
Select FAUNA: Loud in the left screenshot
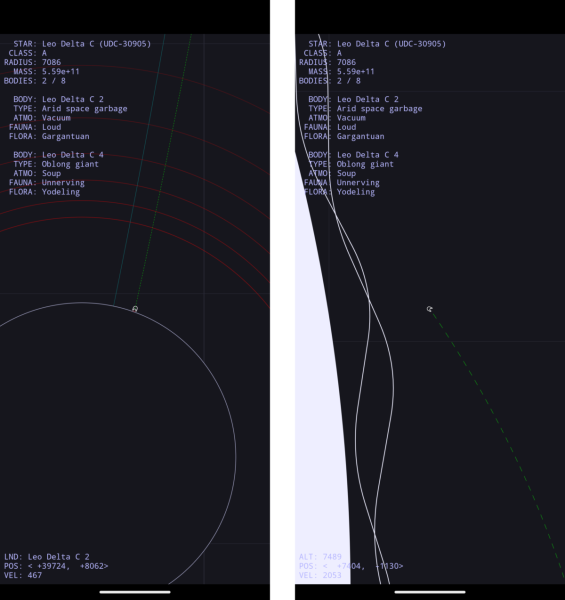tap(35, 127)
